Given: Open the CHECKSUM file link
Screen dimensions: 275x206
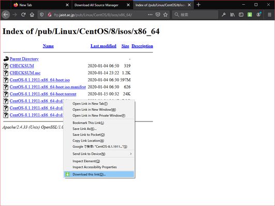Looking at the screenshot, I should (x=22, y=66).
